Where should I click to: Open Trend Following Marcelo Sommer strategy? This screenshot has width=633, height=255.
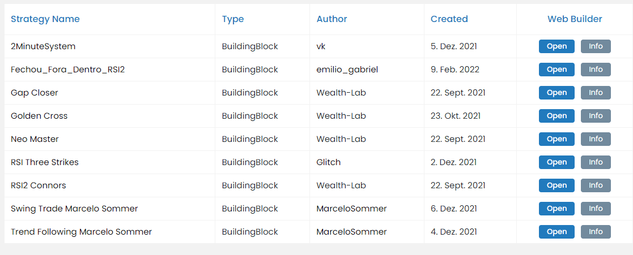(x=556, y=232)
